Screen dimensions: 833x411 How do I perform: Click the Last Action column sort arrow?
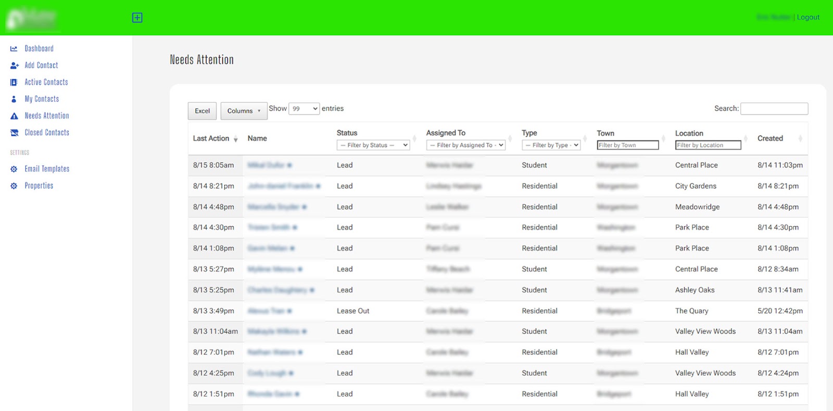(235, 139)
